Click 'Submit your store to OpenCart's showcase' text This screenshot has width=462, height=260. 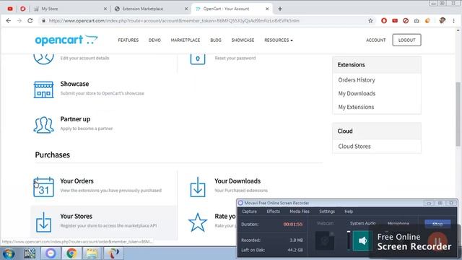[103, 93]
